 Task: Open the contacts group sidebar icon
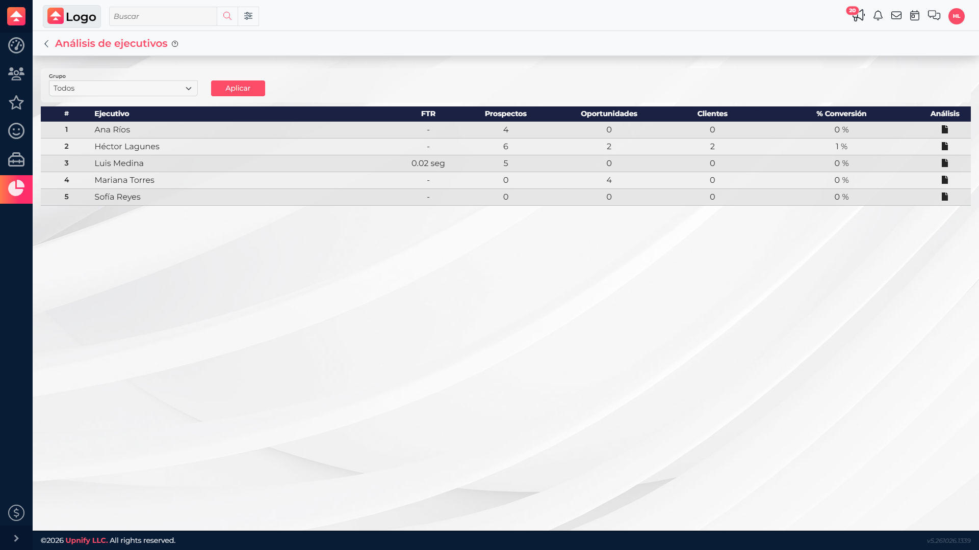[16, 74]
